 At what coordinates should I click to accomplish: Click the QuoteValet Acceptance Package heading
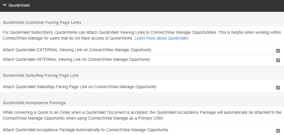point(34,103)
